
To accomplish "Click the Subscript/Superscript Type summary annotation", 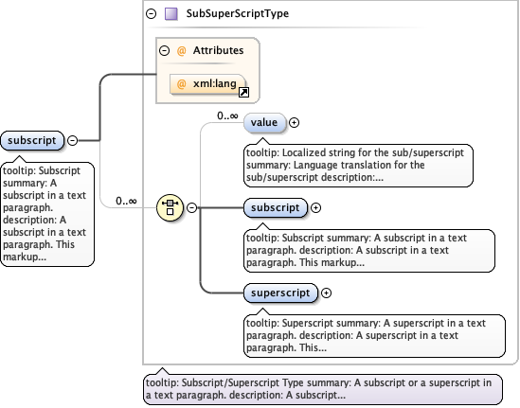I will point(322,389).
